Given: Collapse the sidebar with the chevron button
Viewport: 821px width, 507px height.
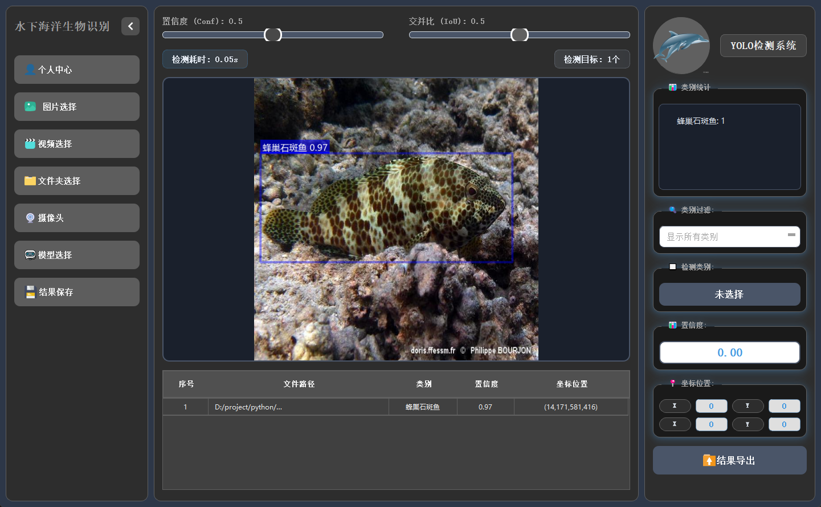Looking at the screenshot, I should point(130,26).
